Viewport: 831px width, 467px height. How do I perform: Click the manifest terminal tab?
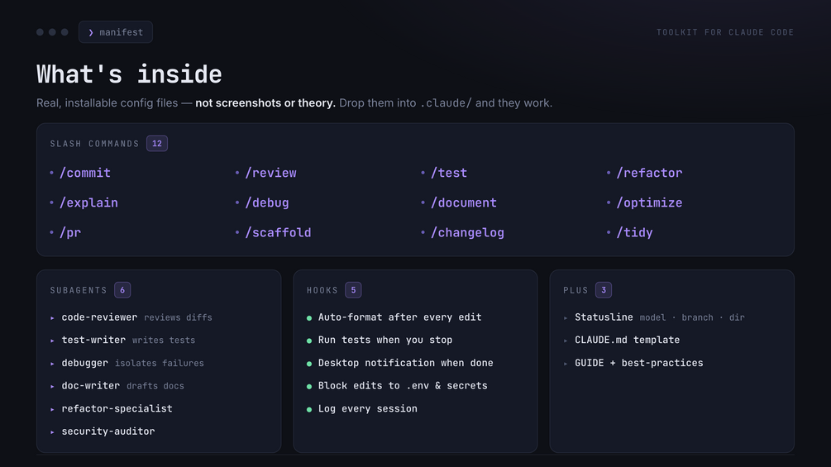(116, 32)
